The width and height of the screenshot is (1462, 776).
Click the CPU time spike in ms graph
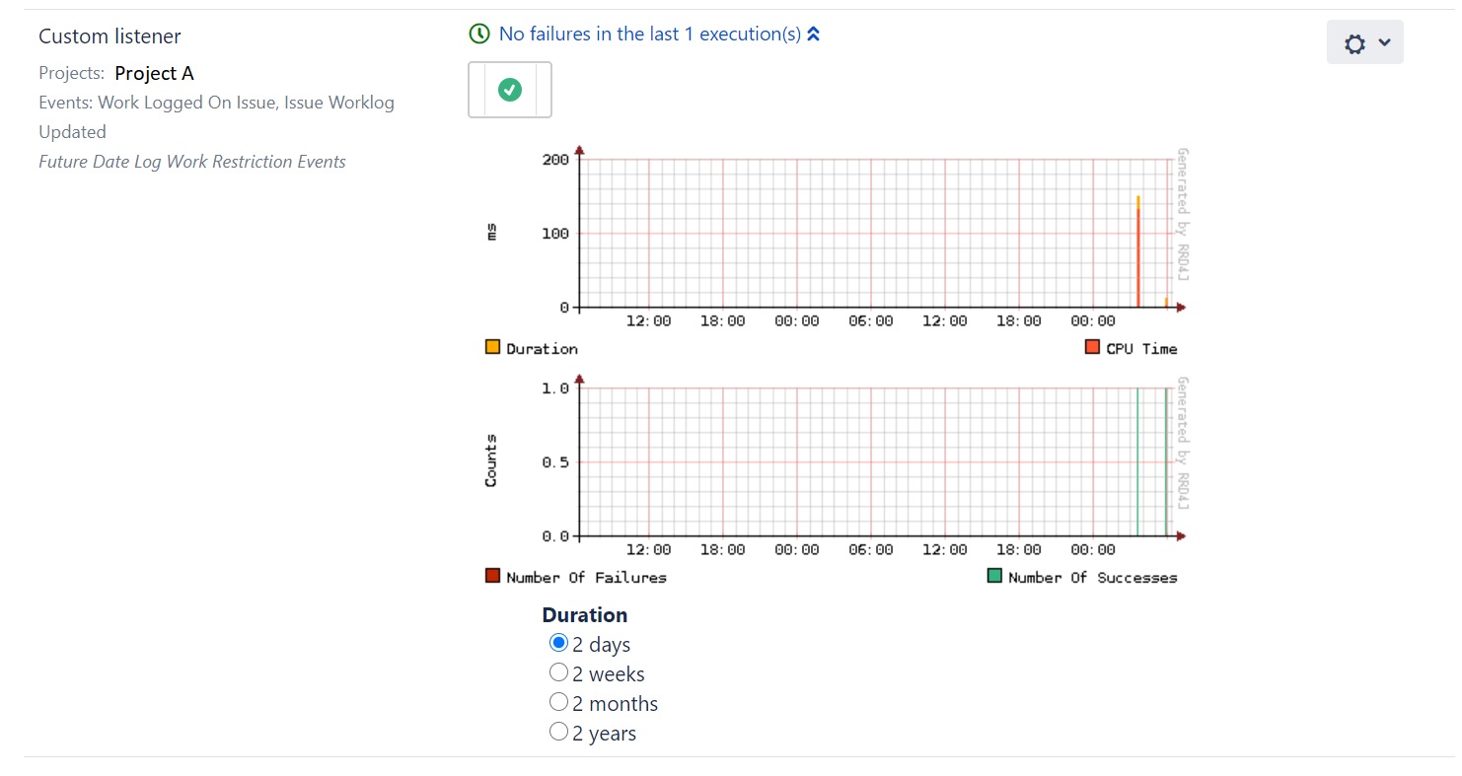point(1137,256)
